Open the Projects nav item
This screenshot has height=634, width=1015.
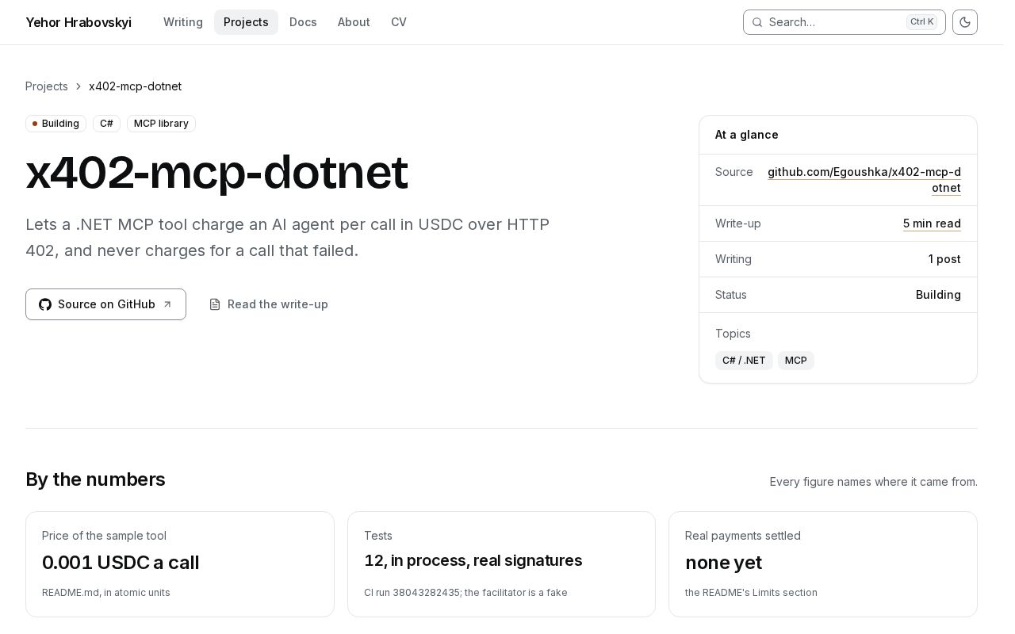pyautogui.click(x=246, y=22)
